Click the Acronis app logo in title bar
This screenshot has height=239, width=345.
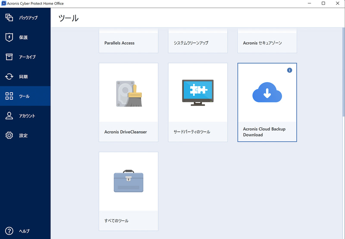(3, 3)
